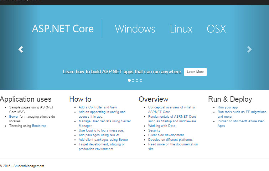Open the Bootstrap link
269x171 pixels.
(39, 126)
